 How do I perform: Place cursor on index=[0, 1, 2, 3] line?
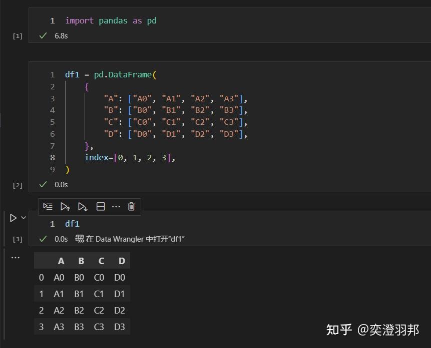[130, 158]
